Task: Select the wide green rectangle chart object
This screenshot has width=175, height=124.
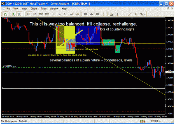Action: (108, 42)
